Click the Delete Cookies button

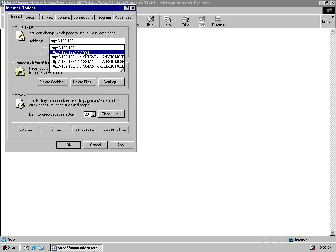tap(53, 82)
